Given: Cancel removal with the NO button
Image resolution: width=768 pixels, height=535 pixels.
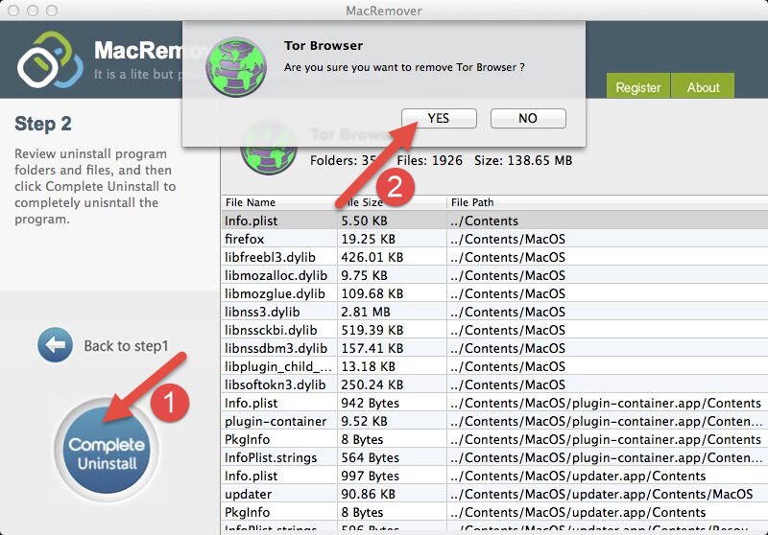Looking at the screenshot, I should (x=528, y=118).
